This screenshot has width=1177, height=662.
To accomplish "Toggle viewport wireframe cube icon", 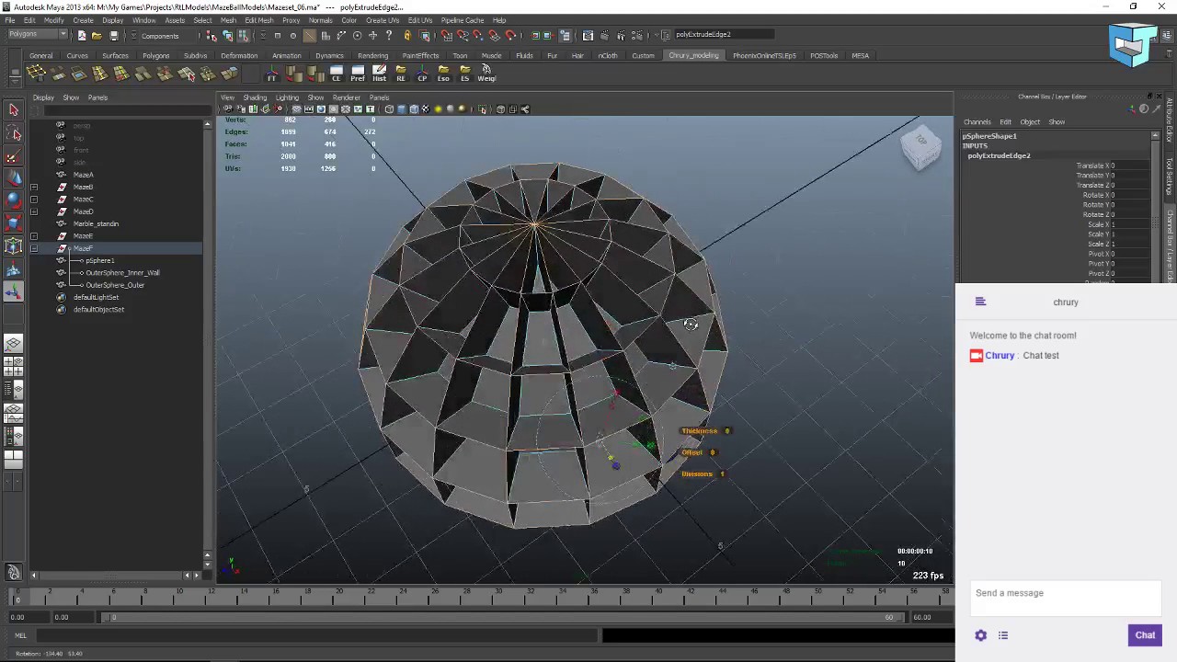I will click(390, 109).
